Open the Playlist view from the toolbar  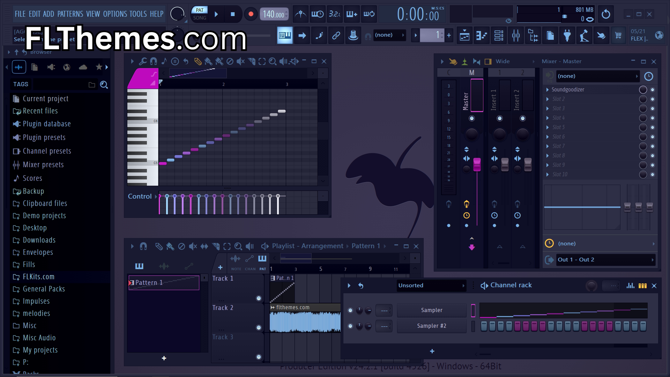click(464, 35)
